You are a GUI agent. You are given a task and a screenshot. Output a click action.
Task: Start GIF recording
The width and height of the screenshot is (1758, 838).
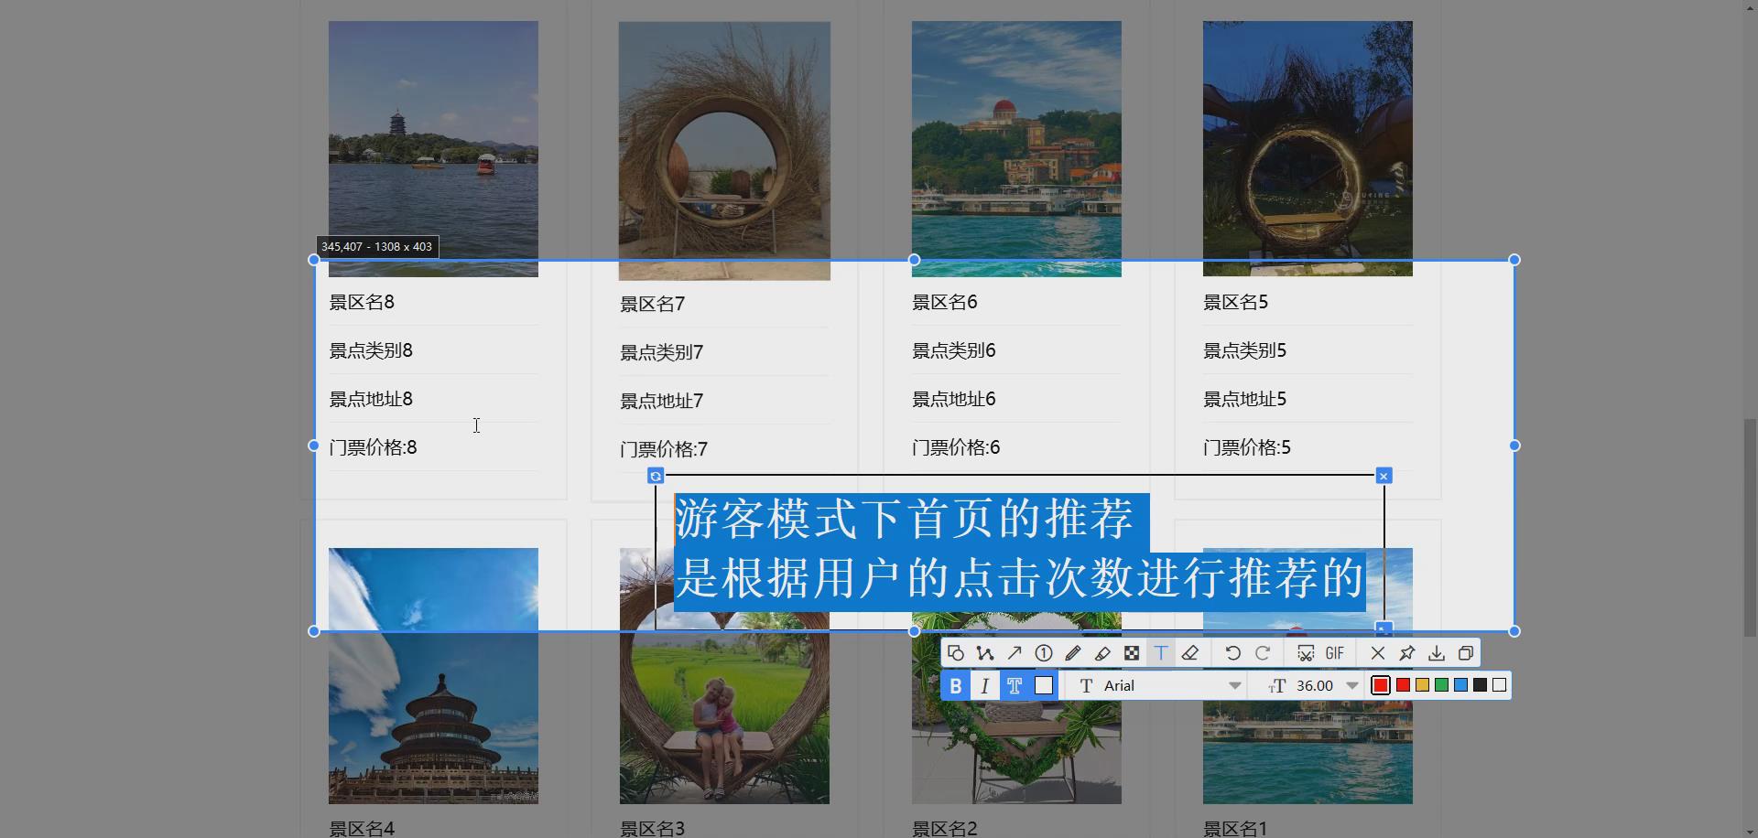click(x=1335, y=653)
